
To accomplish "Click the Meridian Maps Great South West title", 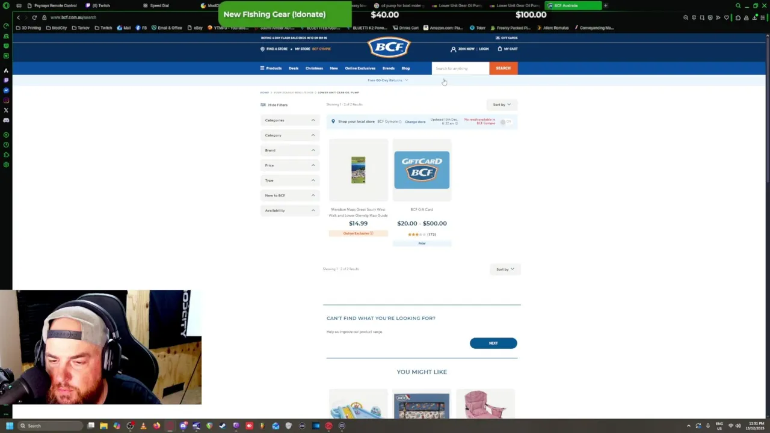I will [358, 212].
